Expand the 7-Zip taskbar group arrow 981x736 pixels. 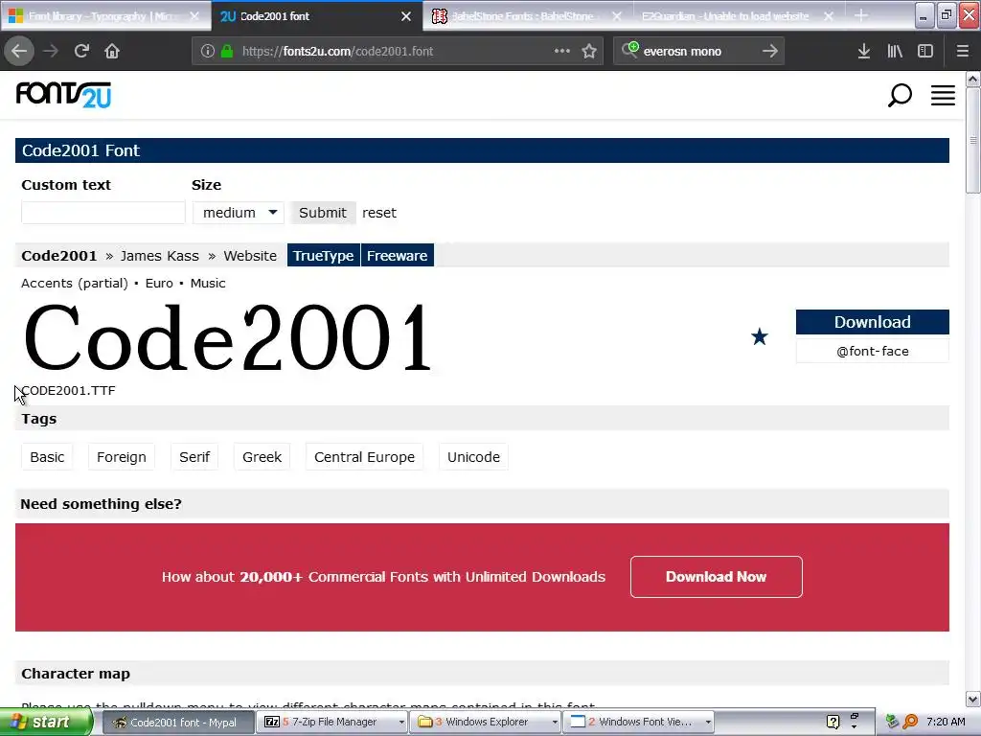tap(401, 722)
